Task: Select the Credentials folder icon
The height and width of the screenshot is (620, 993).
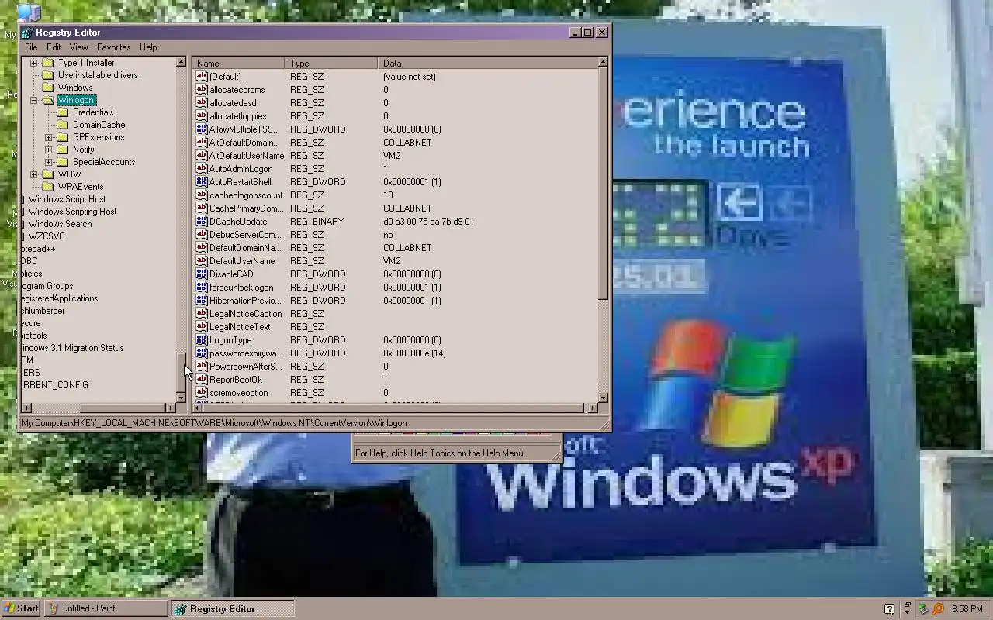Action: [x=62, y=112]
